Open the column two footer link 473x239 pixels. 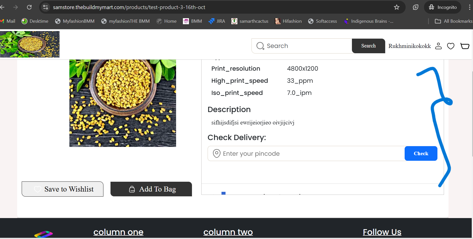[228, 232]
